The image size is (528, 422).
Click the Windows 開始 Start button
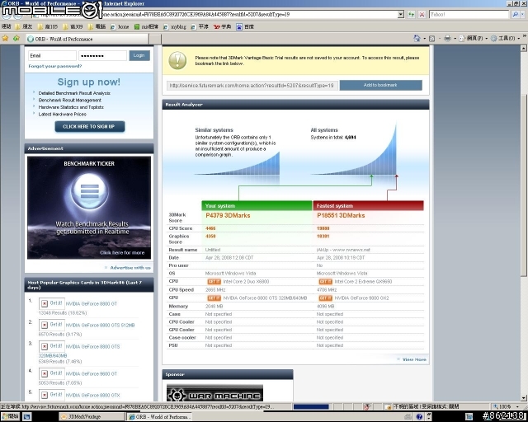click(10, 416)
